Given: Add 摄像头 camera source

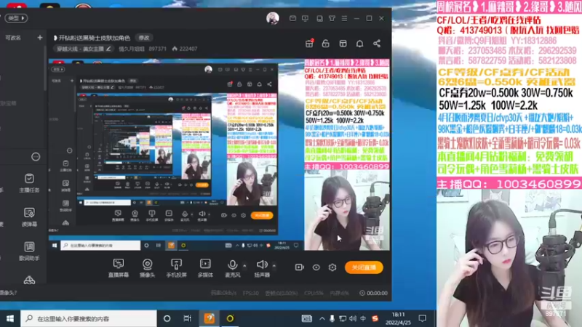Looking at the screenshot, I should tap(148, 268).
